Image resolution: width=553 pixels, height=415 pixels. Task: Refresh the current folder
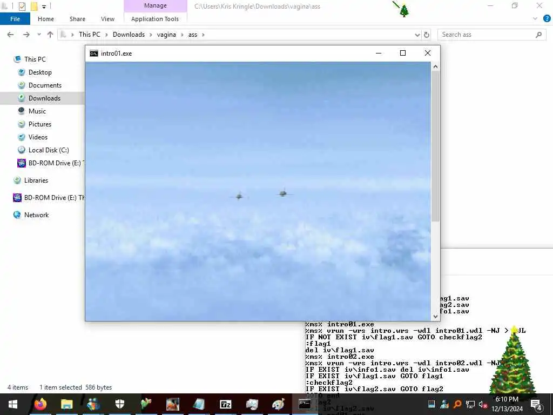tap(427, 35)
